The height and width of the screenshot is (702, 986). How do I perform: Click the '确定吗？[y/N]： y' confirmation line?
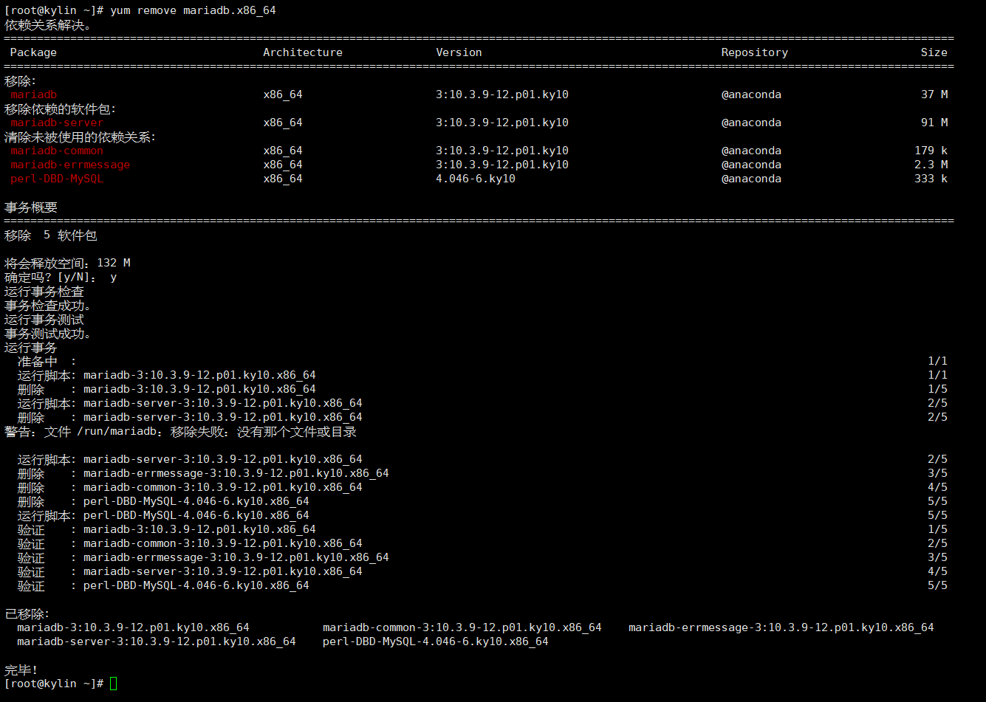coord(61,278)
